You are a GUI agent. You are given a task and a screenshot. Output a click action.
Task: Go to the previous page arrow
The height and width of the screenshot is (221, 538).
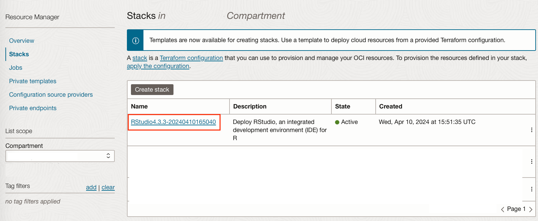click(x=503, y=209)
